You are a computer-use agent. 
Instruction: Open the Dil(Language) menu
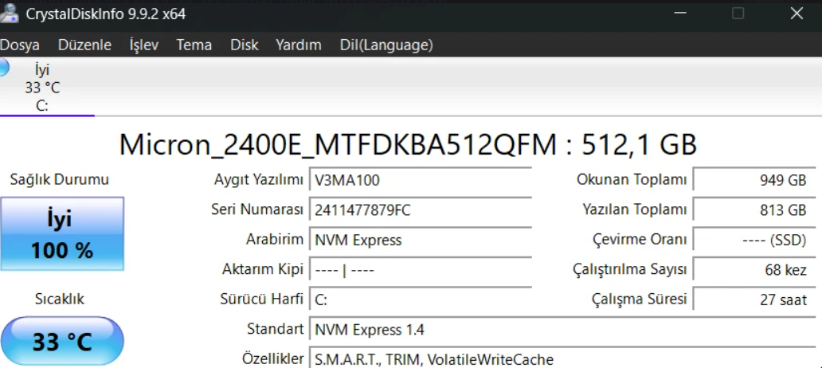[x=386, y=45]
